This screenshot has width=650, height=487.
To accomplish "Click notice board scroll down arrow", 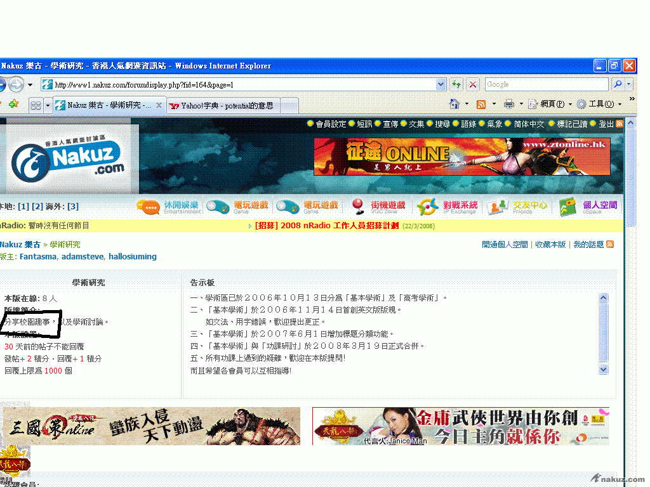I will point(604,370).
